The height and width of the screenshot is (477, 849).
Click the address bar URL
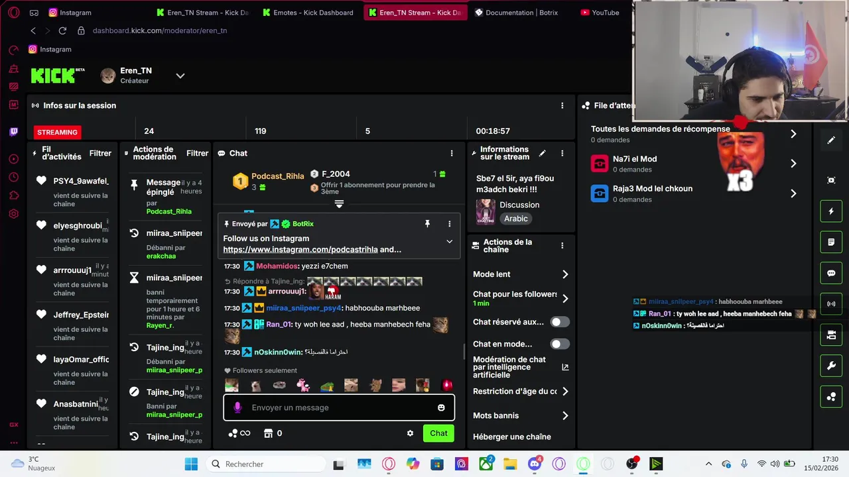(x=160, y=30)
